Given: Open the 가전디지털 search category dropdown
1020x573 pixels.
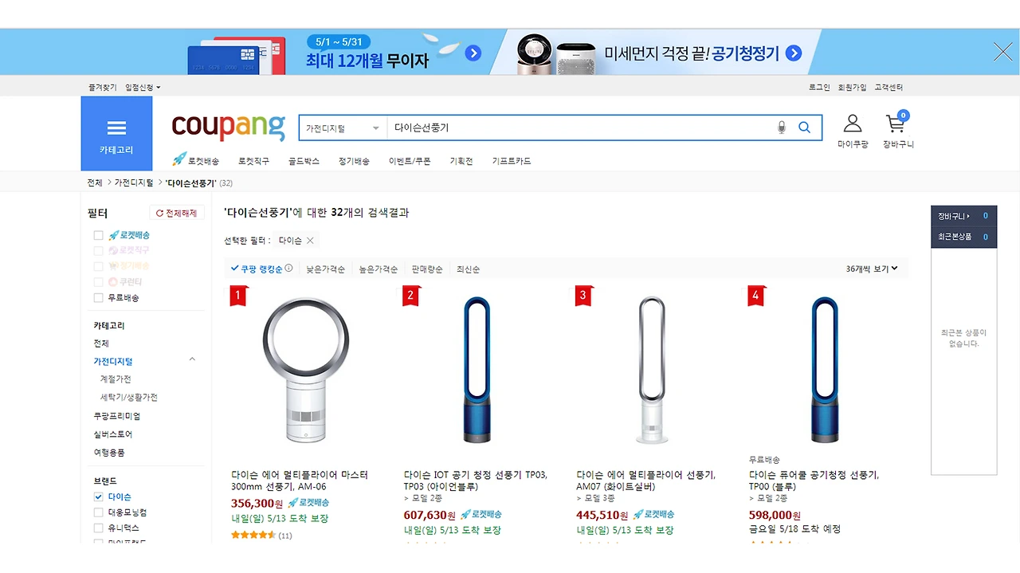Looking at the screenshot, I should coord(341,127).
